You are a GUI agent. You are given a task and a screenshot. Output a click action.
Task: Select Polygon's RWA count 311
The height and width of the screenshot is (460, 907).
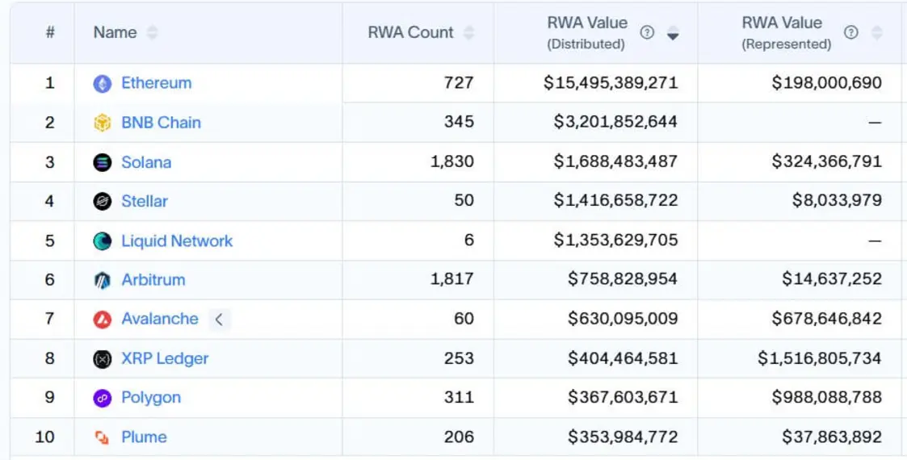pos(460,397)
